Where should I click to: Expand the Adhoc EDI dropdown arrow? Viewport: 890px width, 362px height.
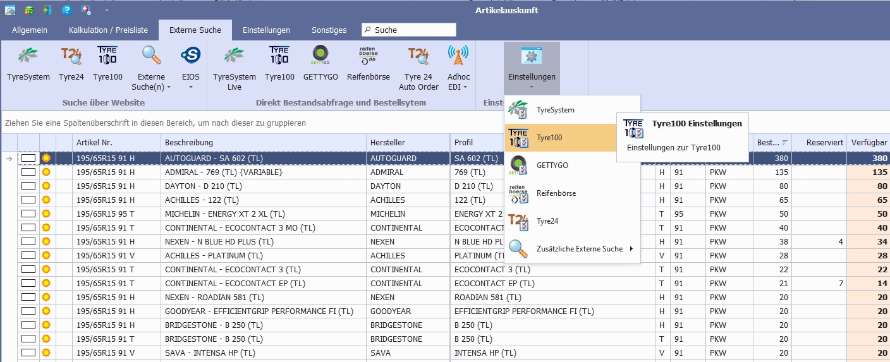tap(465, 87)
